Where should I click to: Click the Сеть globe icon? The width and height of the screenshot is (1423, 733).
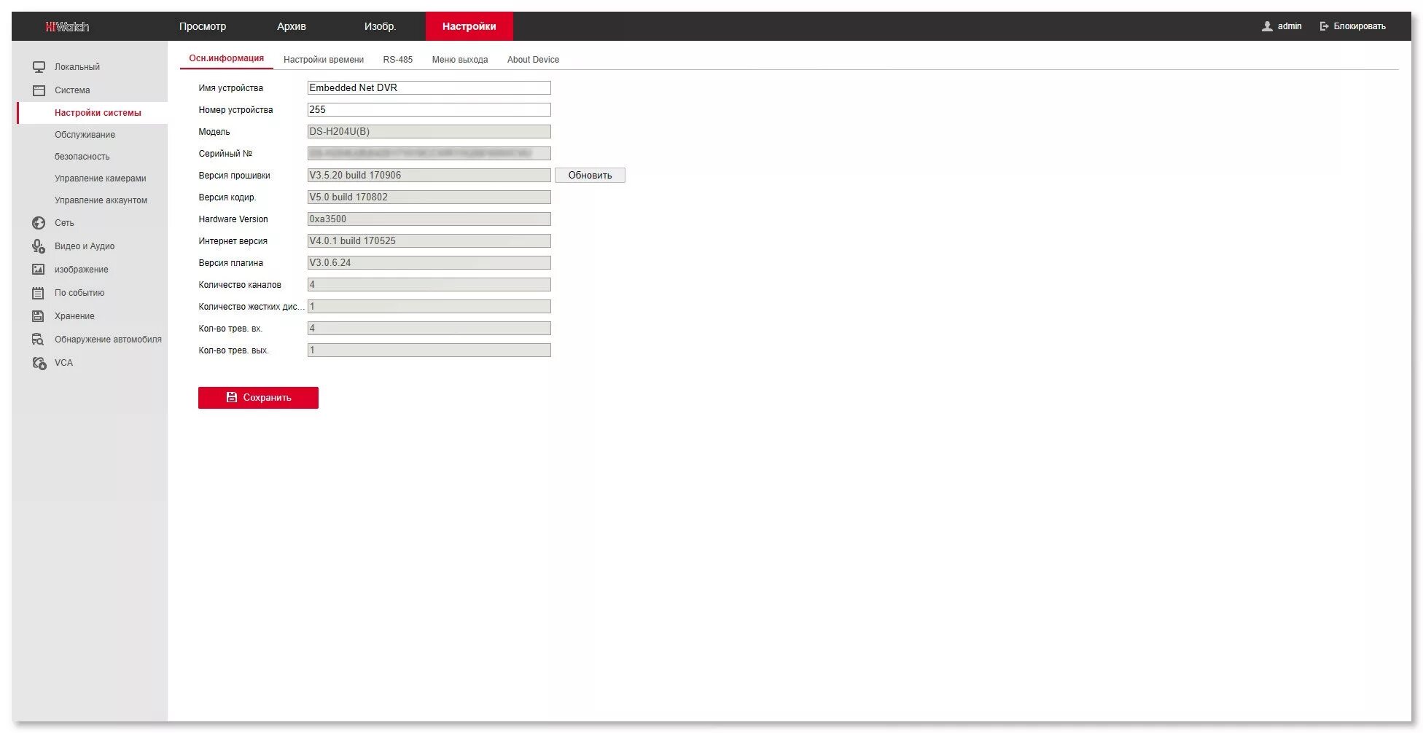[x=39, y=223]
